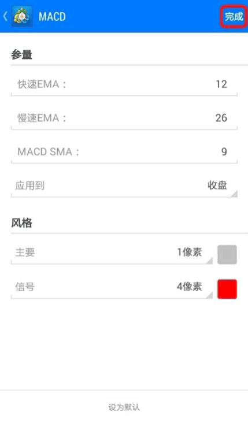Open the 应用到 apply-to dropdown

point(124,186)
